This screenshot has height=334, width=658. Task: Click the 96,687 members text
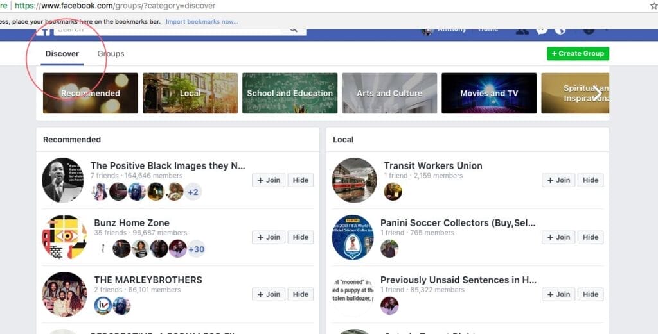coord(159,233)
